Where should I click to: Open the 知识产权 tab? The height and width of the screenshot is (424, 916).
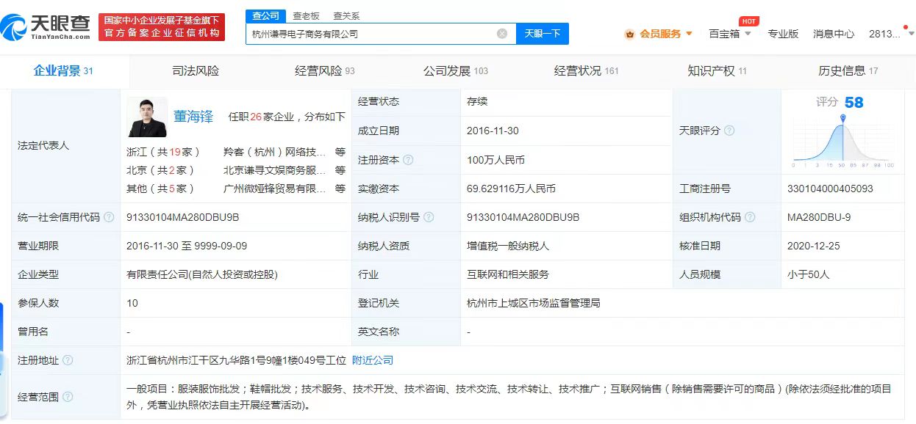(717, 71)
